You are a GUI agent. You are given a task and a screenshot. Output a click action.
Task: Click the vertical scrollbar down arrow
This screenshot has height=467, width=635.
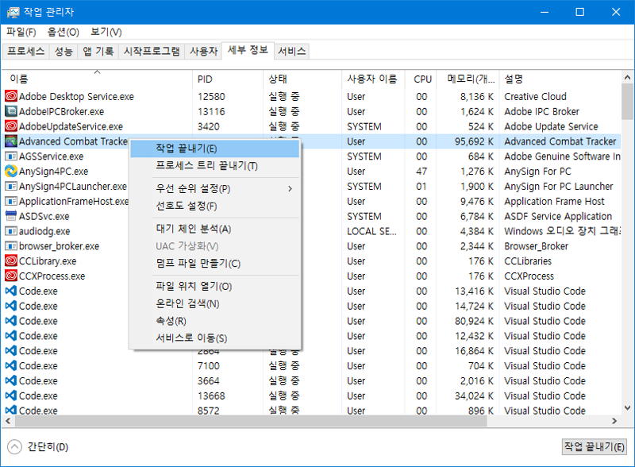[627, 407]
